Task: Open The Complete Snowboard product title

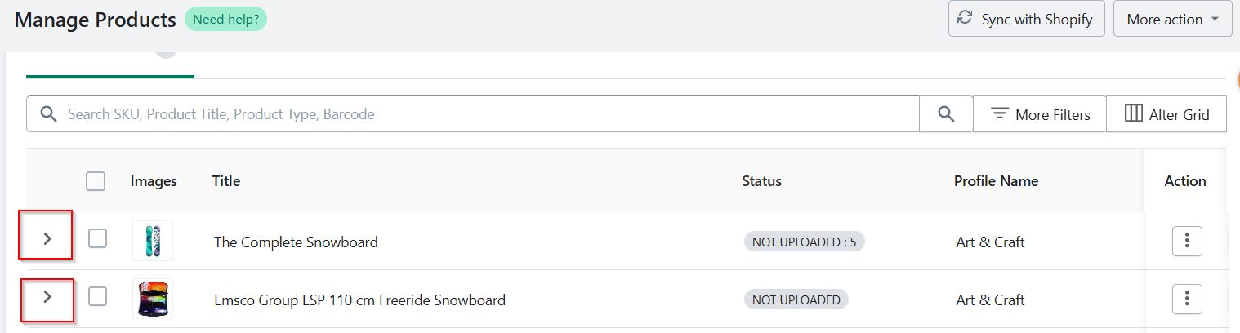Action: (x=296, y=242)
